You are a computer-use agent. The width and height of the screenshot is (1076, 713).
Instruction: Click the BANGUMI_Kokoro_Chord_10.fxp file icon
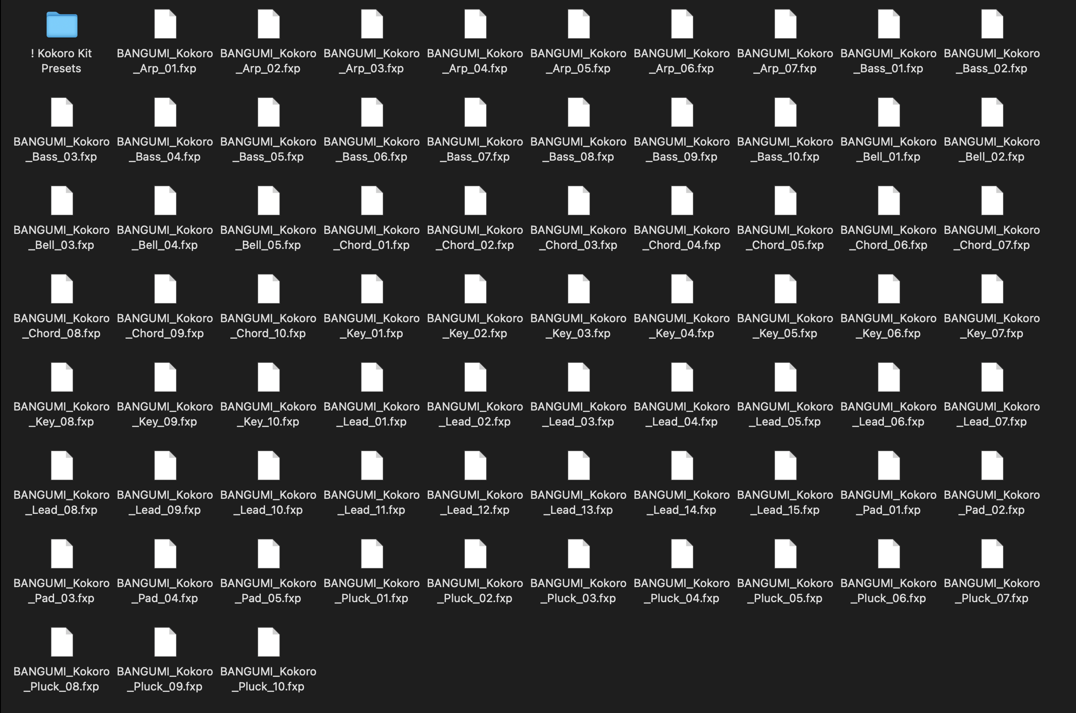pyautogui.click(x=268, y=289)
